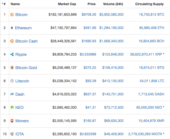170x139 pixels.
Task: Click the Litecoin logo icon
Action: pyautogui.click(x=12, y=81)
